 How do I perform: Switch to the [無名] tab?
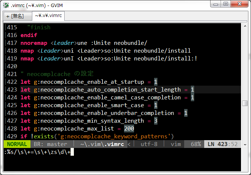[17, 16]
